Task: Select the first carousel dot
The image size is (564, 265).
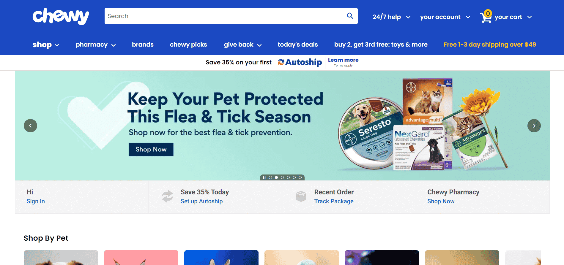Action: point(270,177)
